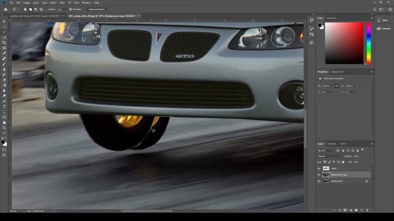
Task: Open the Filter menu
Action: pos(62,2)
